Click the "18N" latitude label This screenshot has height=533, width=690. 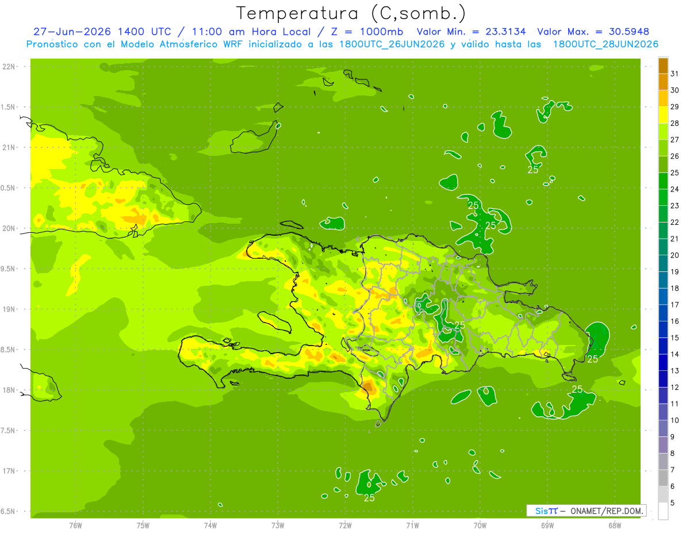(9, 390)
